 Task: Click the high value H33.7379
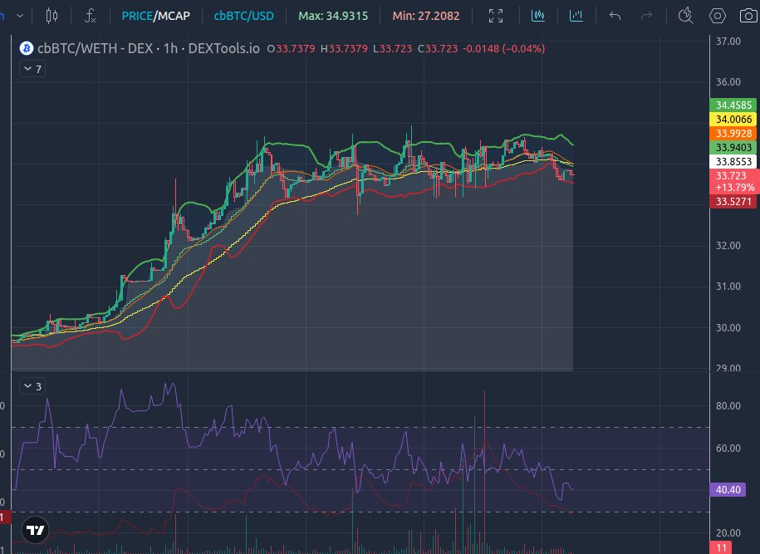[344, 48]
